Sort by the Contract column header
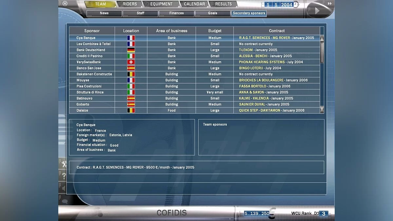This screenshot has height=221, width=393. coord(277,31)
